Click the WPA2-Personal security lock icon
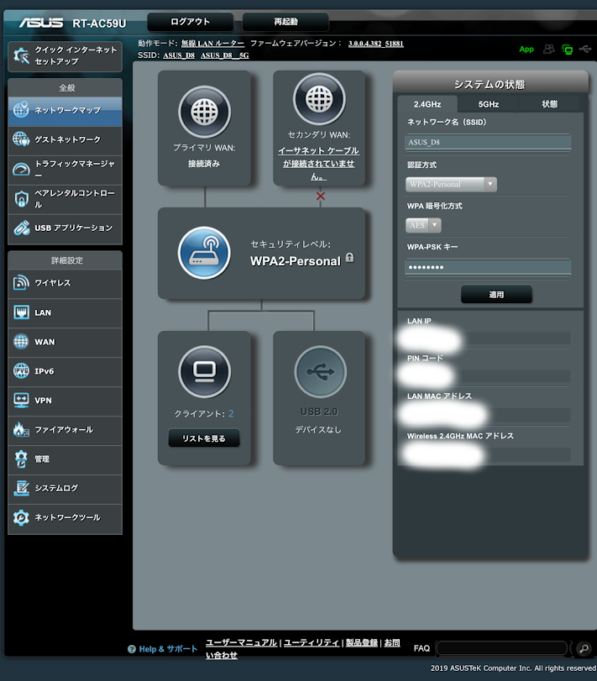 [349, 258]
